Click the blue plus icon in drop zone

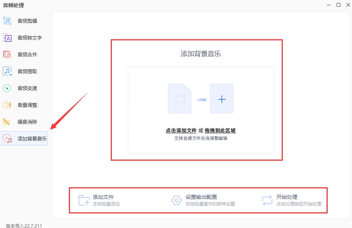point(222,99)
